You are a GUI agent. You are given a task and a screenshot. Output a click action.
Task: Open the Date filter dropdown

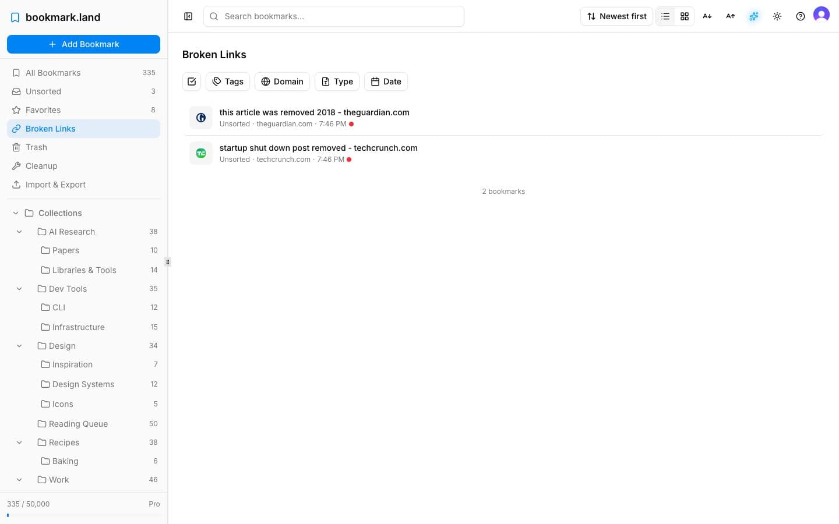coord(386,82)
